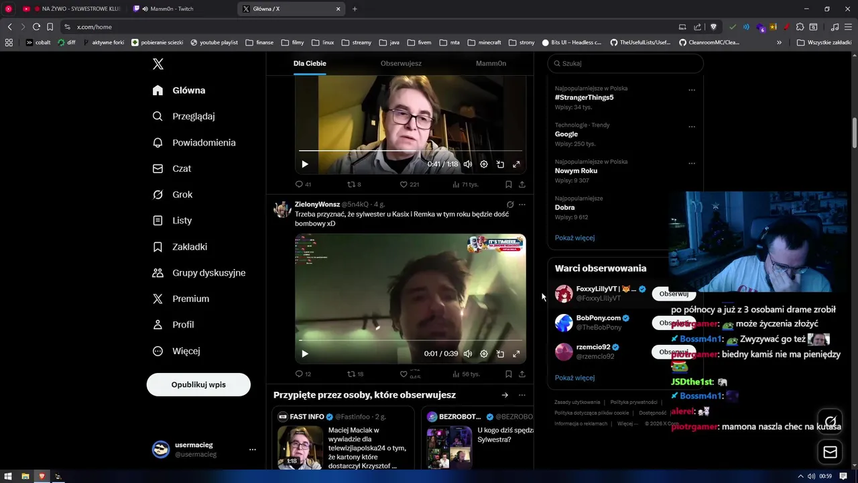This screenshot has height=483, width=858.
Task: Bookmark the post with 56 tys. views
Action: pyautogui.click(x=509, y=374)
